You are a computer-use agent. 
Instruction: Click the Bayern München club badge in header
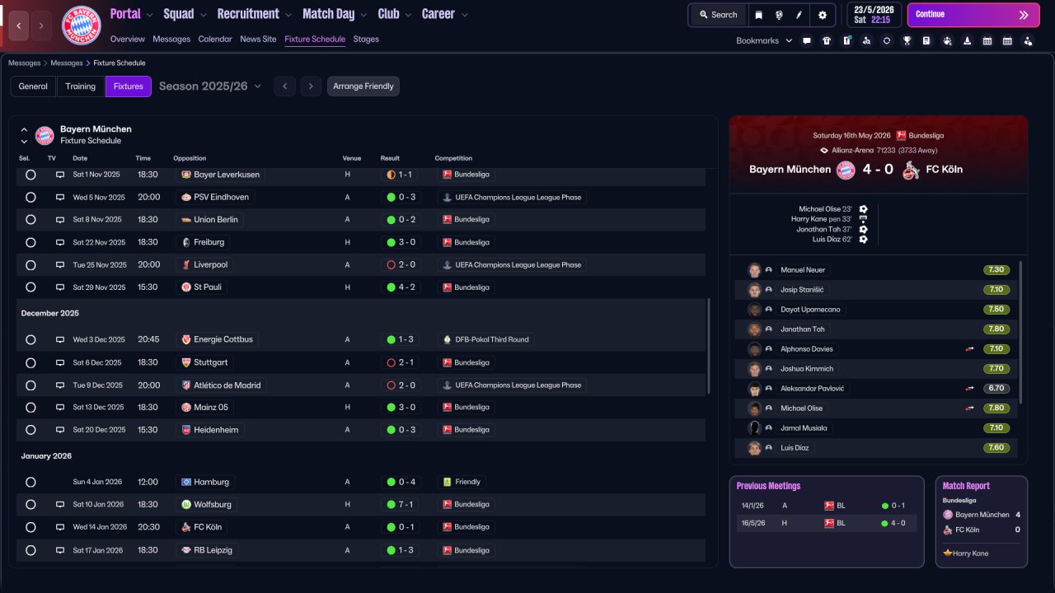point(82,26)
